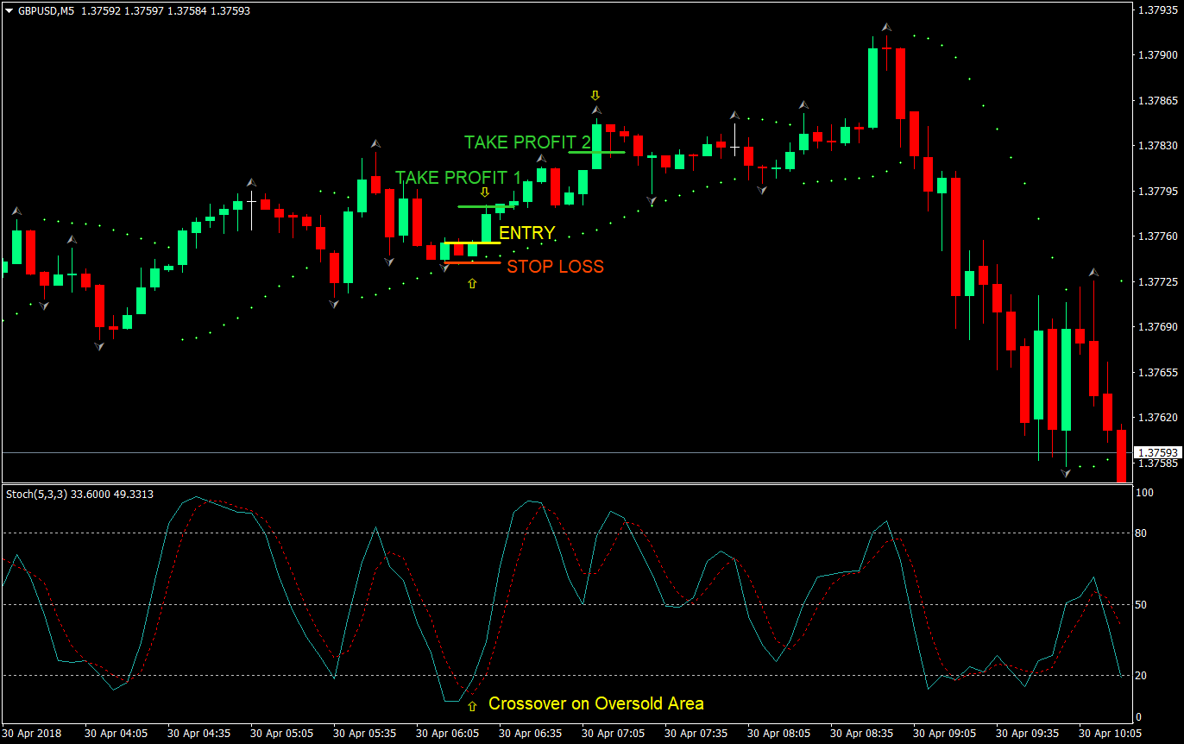Click the green Take Profit 2 line

tap(596, 153)
